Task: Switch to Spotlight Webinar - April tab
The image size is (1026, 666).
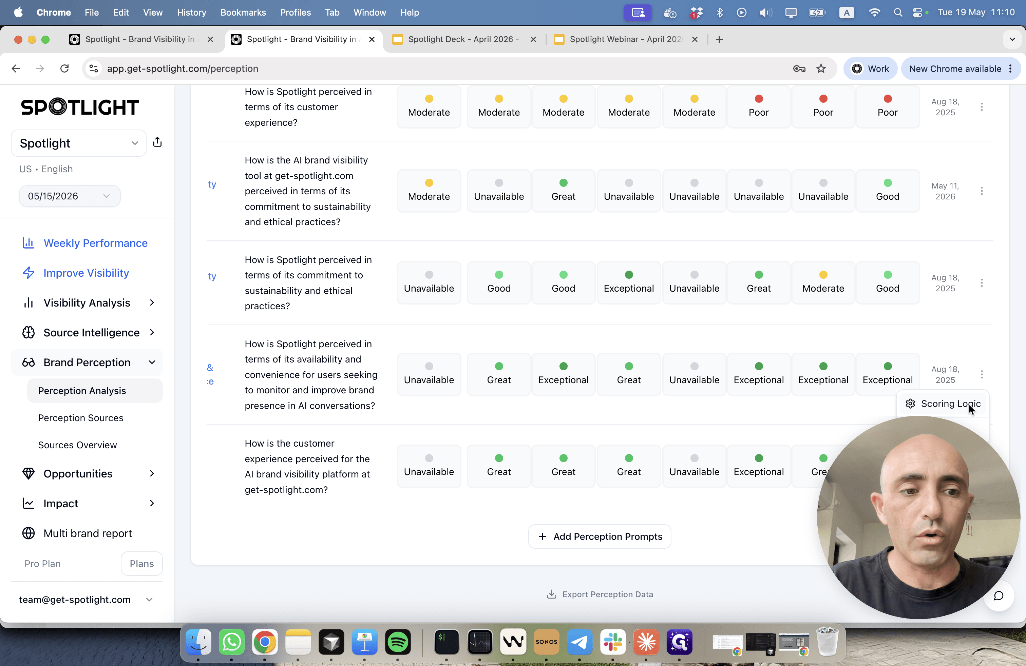Action: click(x=626, y=39)
